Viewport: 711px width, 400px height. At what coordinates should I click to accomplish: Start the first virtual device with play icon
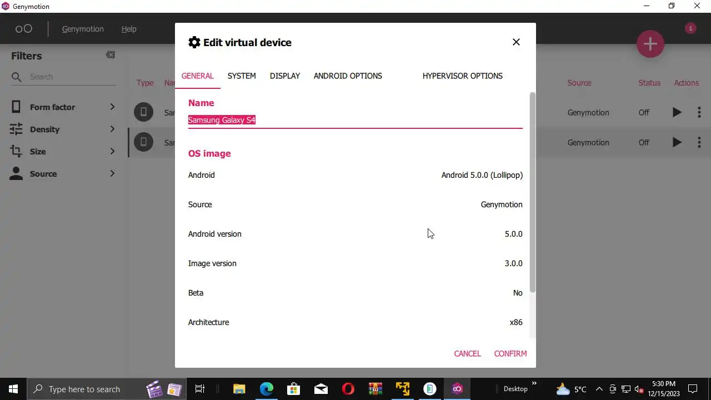point(677,112)
